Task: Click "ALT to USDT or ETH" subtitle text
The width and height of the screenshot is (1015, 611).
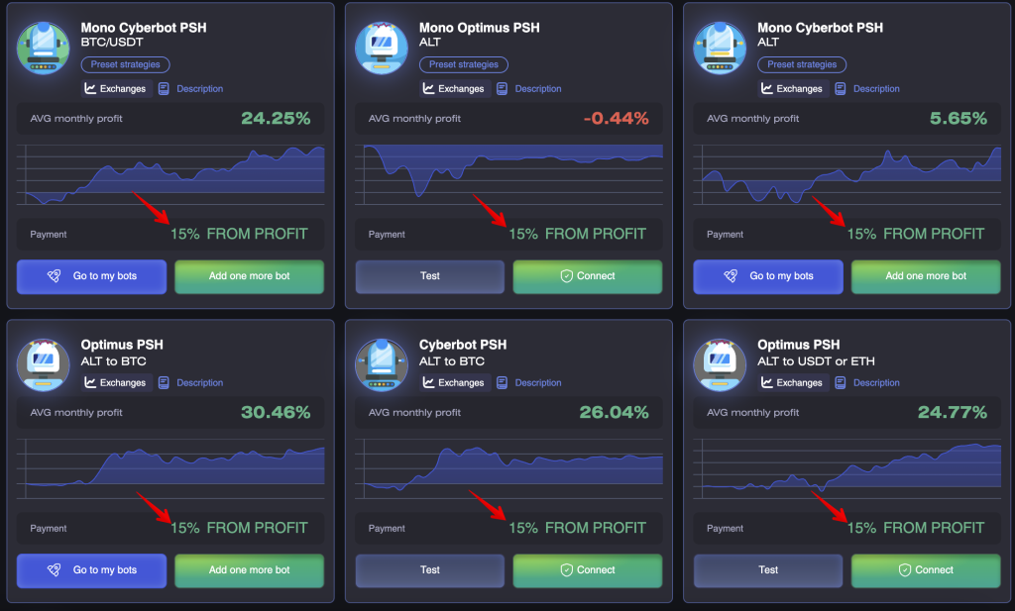Action: pyautogui.click(x=816, y=361)
